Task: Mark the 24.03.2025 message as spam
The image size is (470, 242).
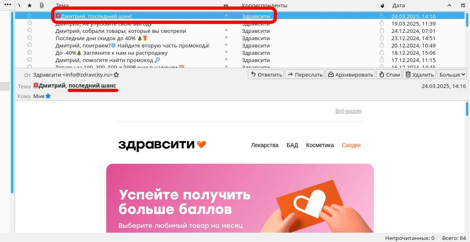Action: [382, 15]
